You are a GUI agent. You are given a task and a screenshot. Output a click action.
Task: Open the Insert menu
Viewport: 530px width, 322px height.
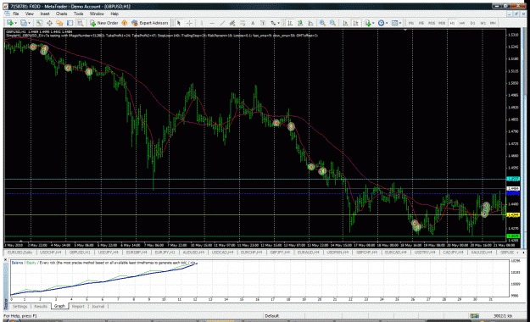click(x=45, y=14)
